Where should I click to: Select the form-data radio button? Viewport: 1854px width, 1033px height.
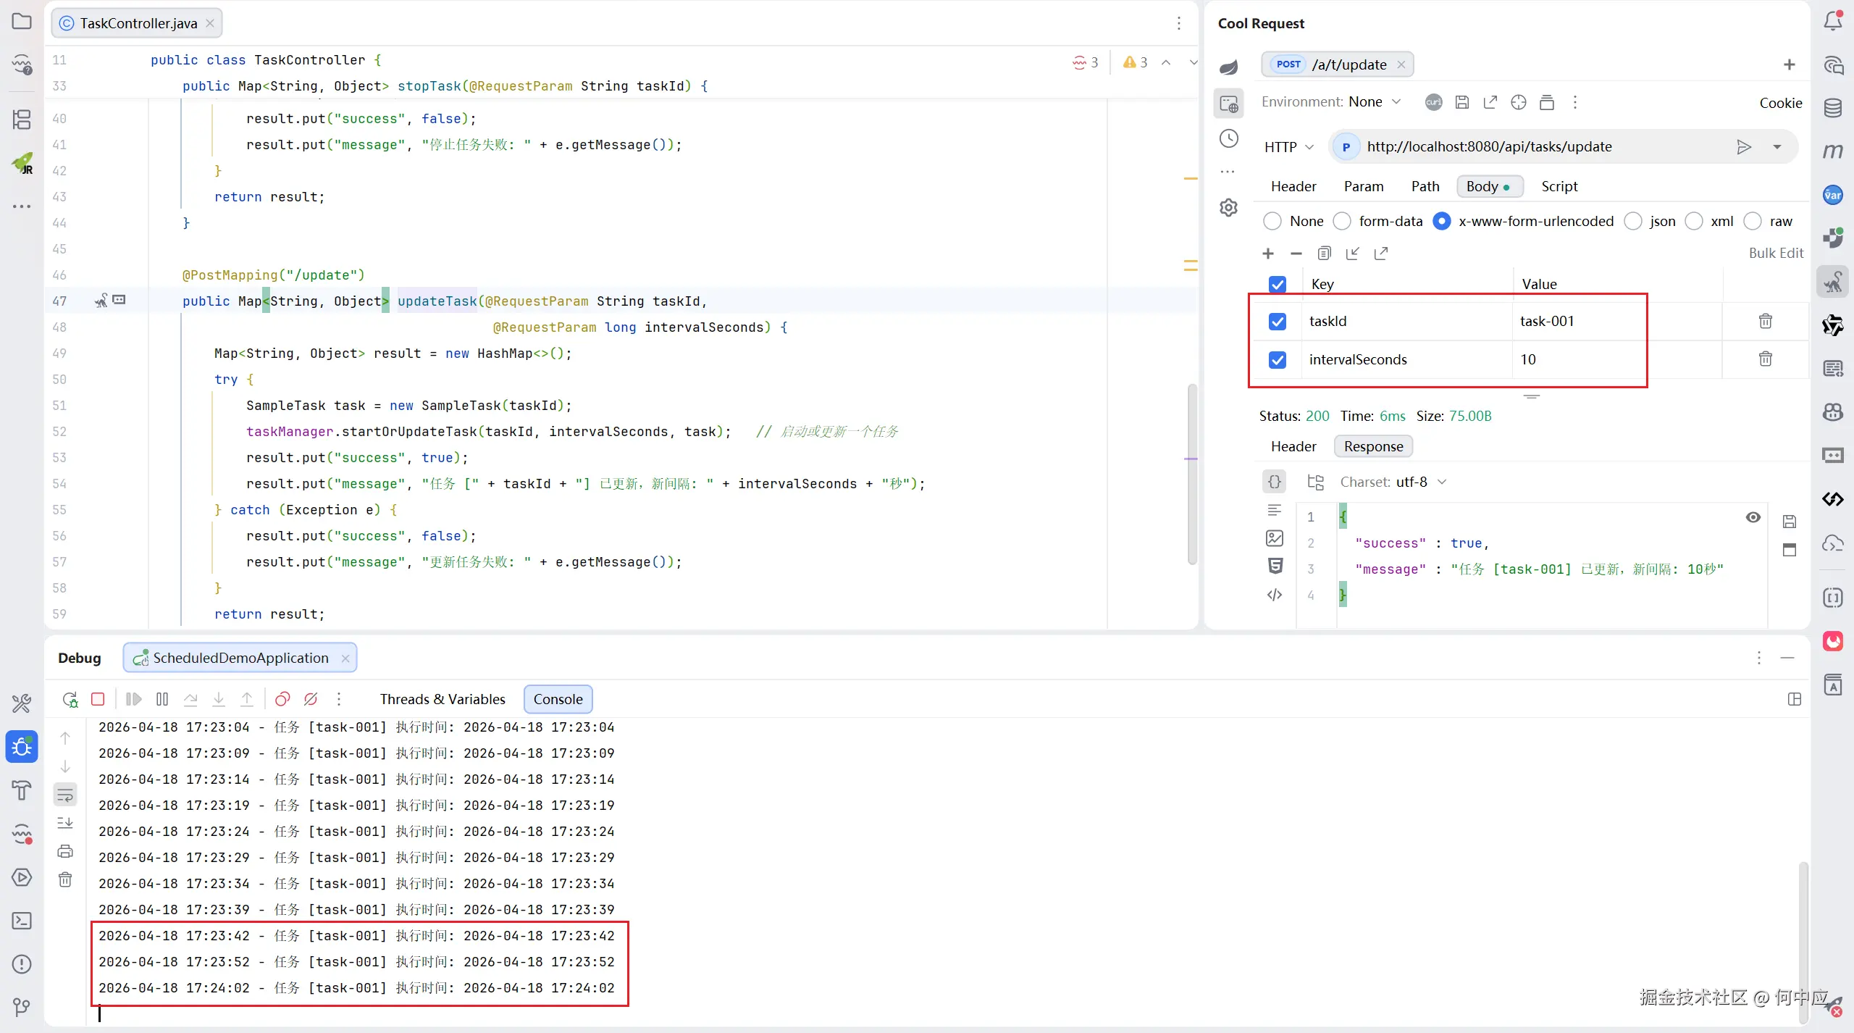tap(1342, 221)
